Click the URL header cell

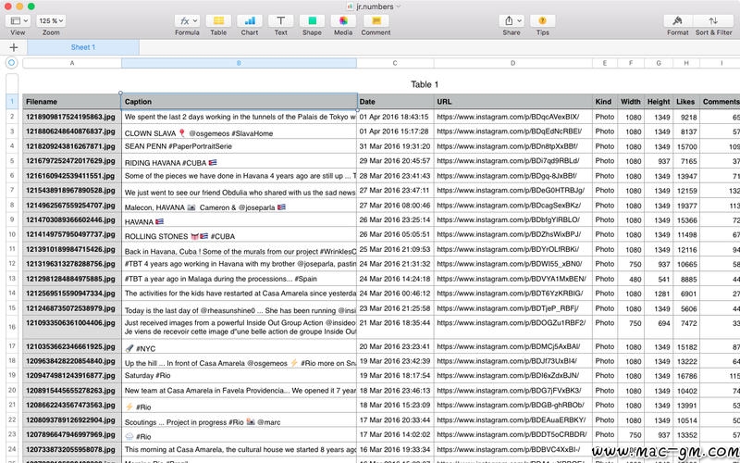pos(513,102)
